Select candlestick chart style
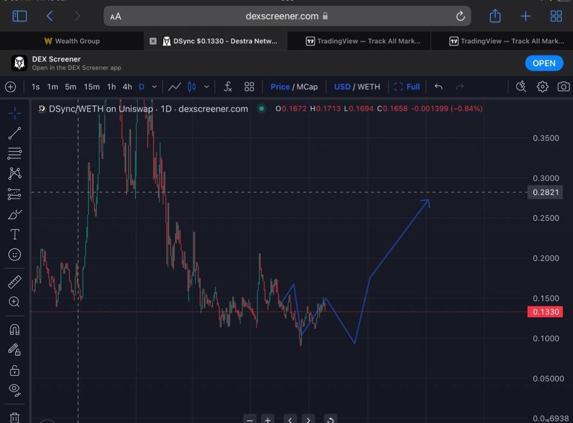The image size is (573, 423). click(191, 87)
